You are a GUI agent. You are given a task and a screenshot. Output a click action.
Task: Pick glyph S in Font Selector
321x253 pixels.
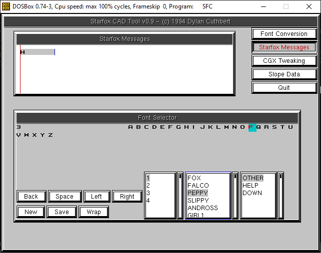pyautogui.click(x=274, y=127)
